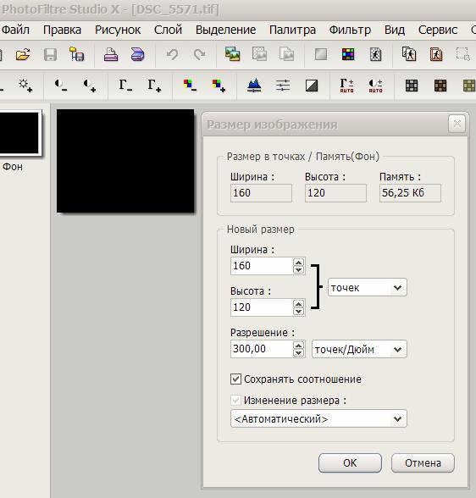Viewport: 476px width, 498px height.
Task: Click the Save floppy disk icon
Action: tap(50, 54)
